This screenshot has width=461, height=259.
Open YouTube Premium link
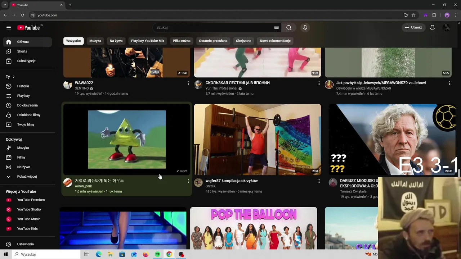(x=27, y=200)
